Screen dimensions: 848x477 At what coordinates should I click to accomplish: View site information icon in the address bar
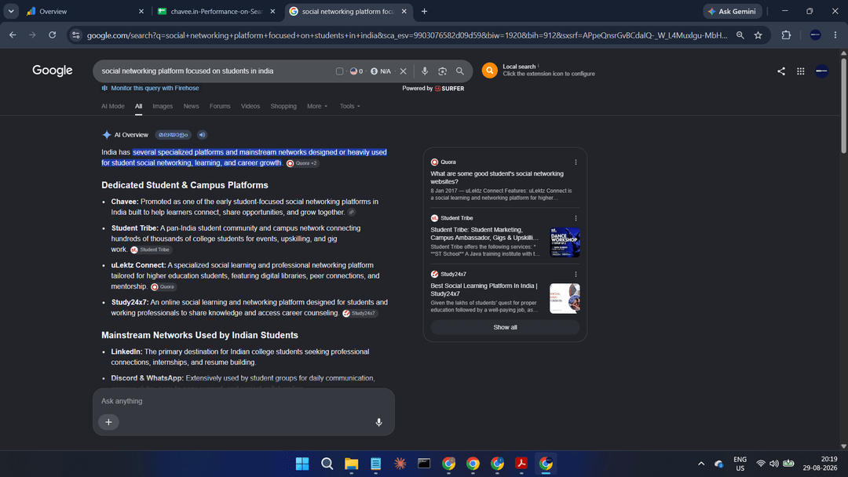[x=75, y=35]
